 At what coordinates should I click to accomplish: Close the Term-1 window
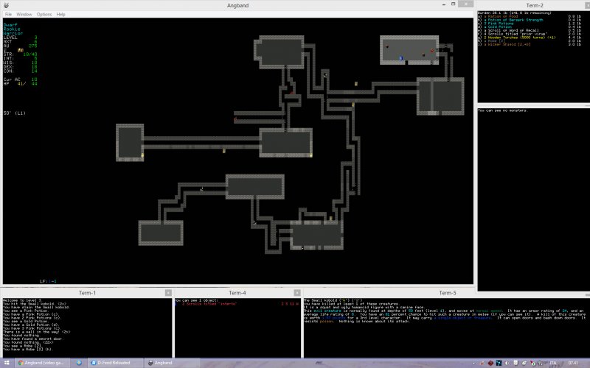click(x=168, y=292)
